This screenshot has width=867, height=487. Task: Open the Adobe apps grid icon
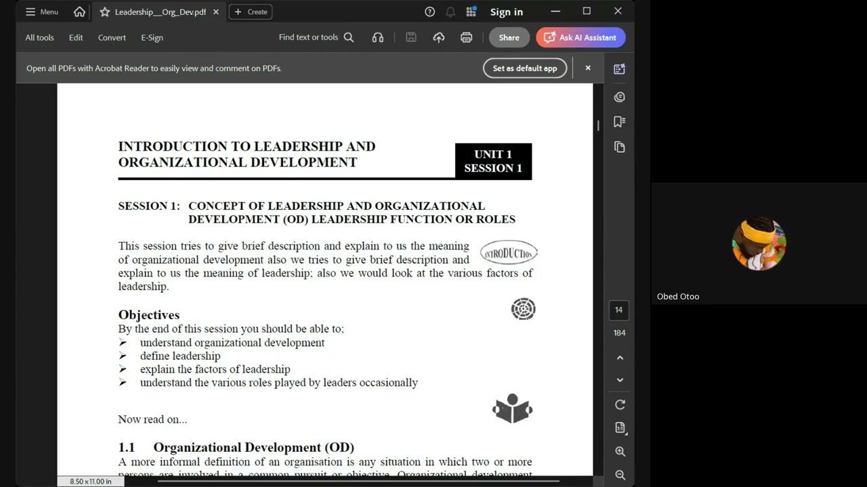pos(471,11)
